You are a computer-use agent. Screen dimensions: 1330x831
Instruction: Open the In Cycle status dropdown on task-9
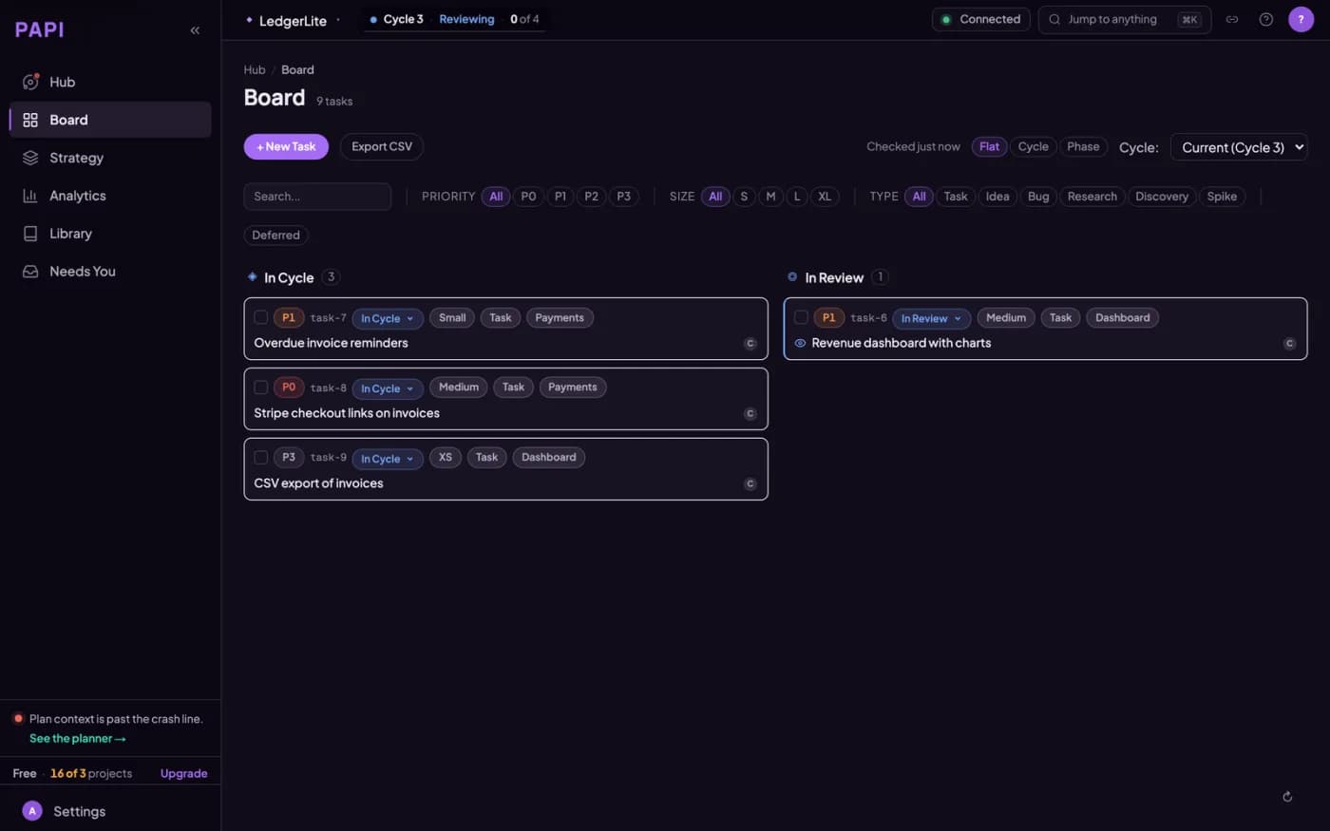[388, 459]
